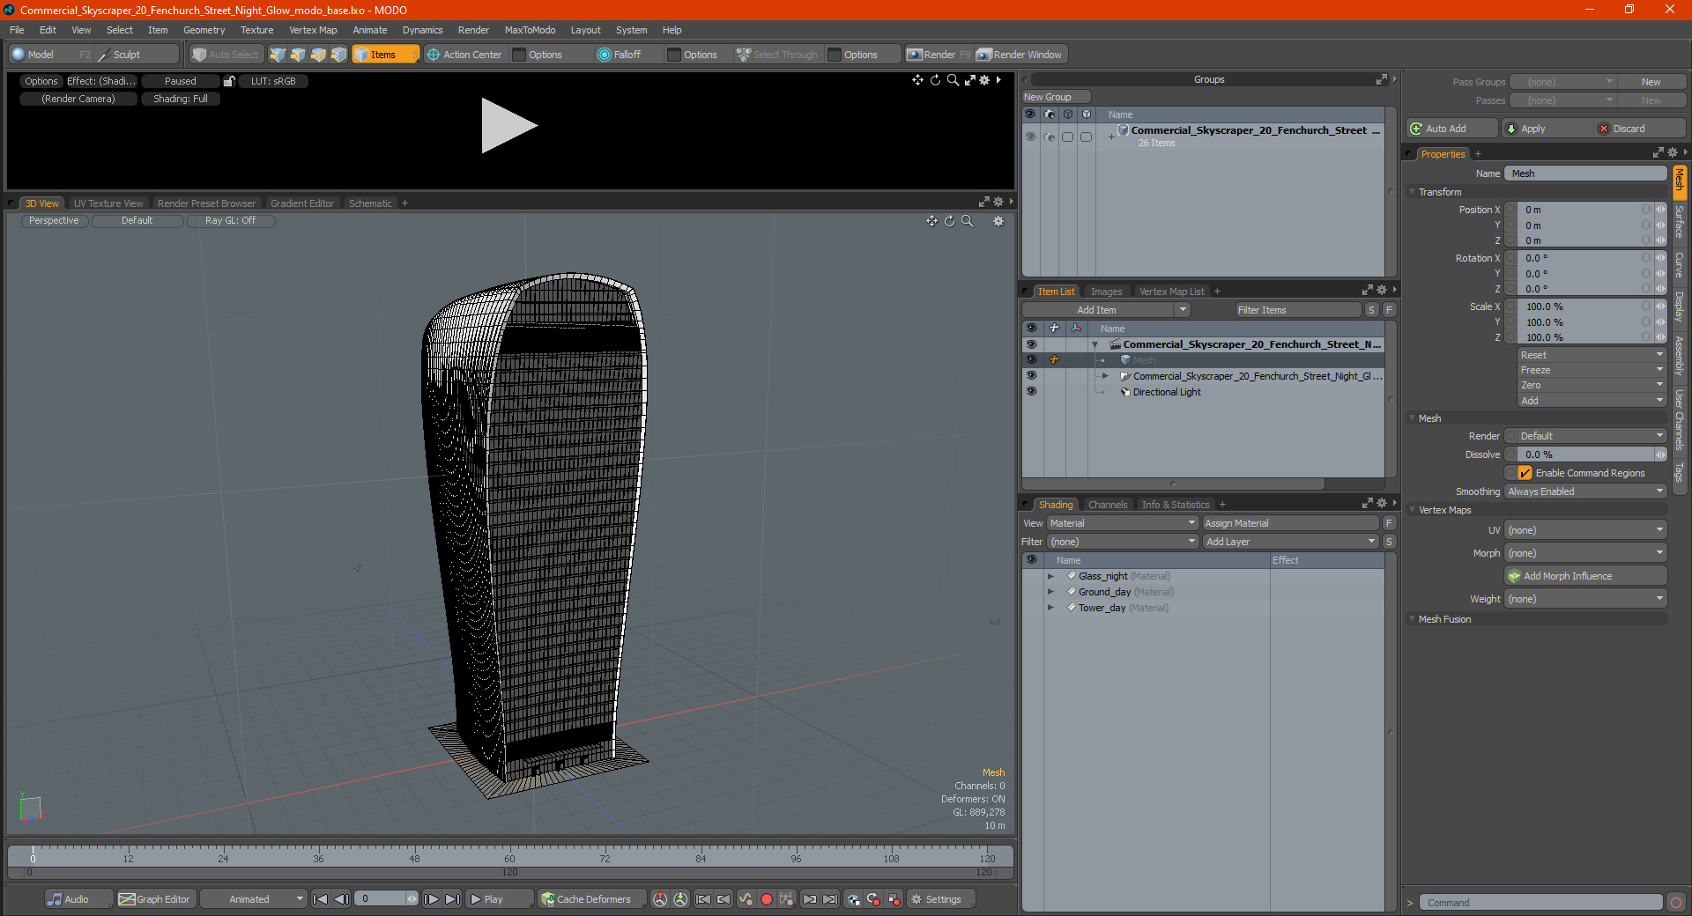Image resolution: width=1692 pixels, height=916 pixels.
Task: Start the preview render play button
Action: (x=508, y=126)
